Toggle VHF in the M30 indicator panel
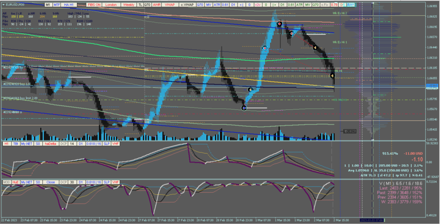The width and height of the screenshot is (440, 224). tap(116, 182)
